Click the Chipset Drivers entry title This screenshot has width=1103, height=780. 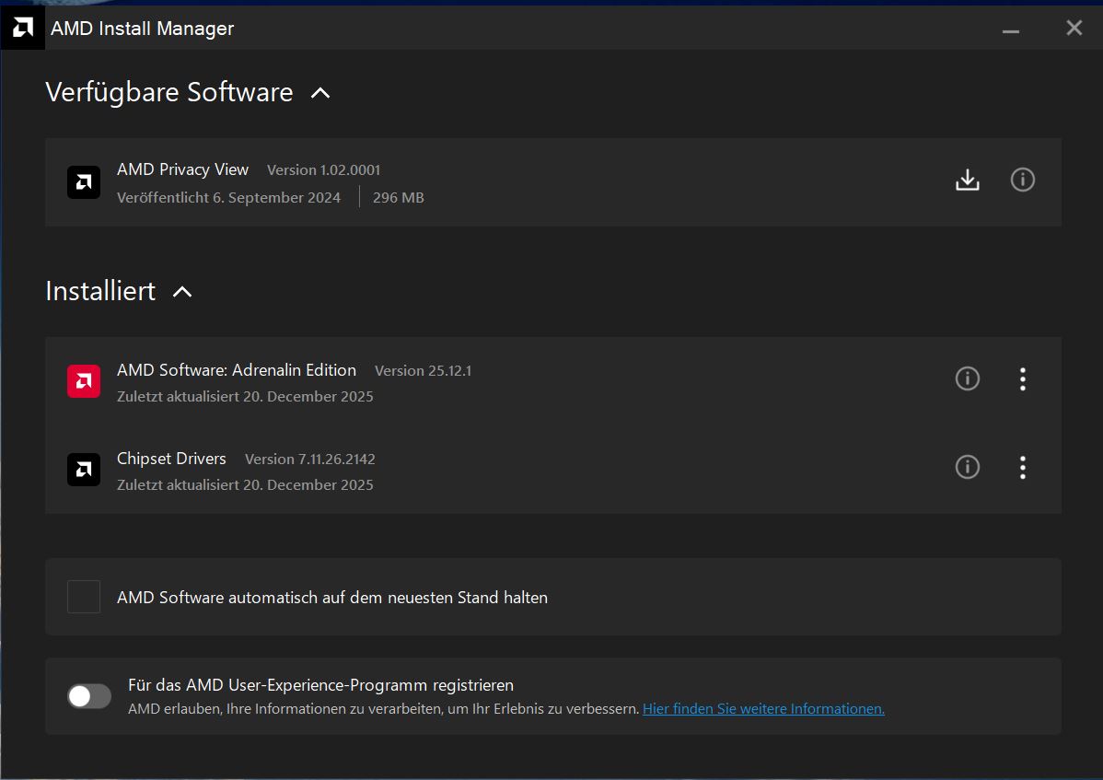[x=171, y=459]
